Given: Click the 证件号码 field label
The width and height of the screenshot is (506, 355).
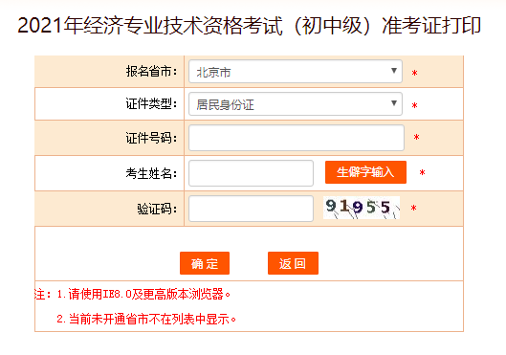Looking at the screenshot, I should point(151,138).
